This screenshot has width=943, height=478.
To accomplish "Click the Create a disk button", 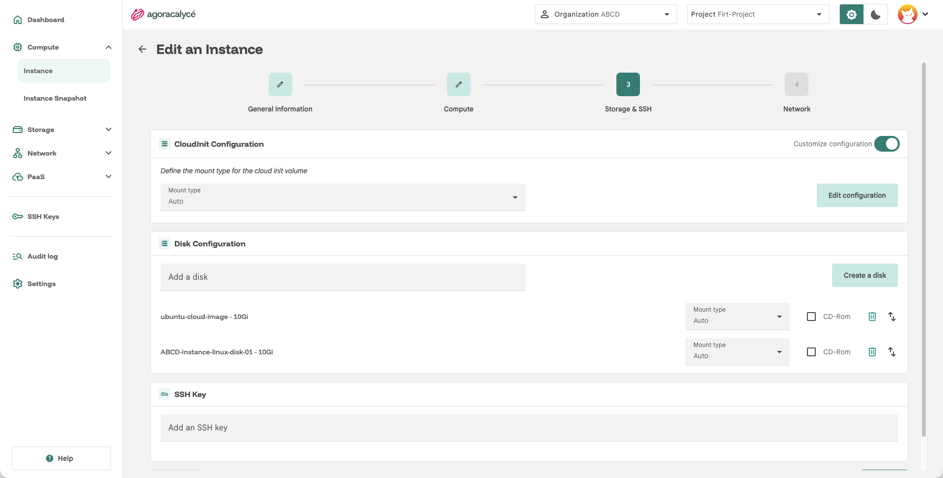I will 865,275.
